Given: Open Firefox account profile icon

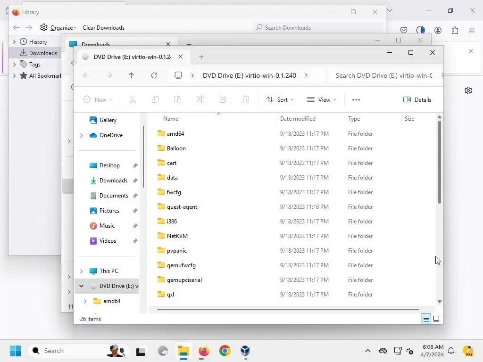Looking at the screenshot, I should pos(438,30).
